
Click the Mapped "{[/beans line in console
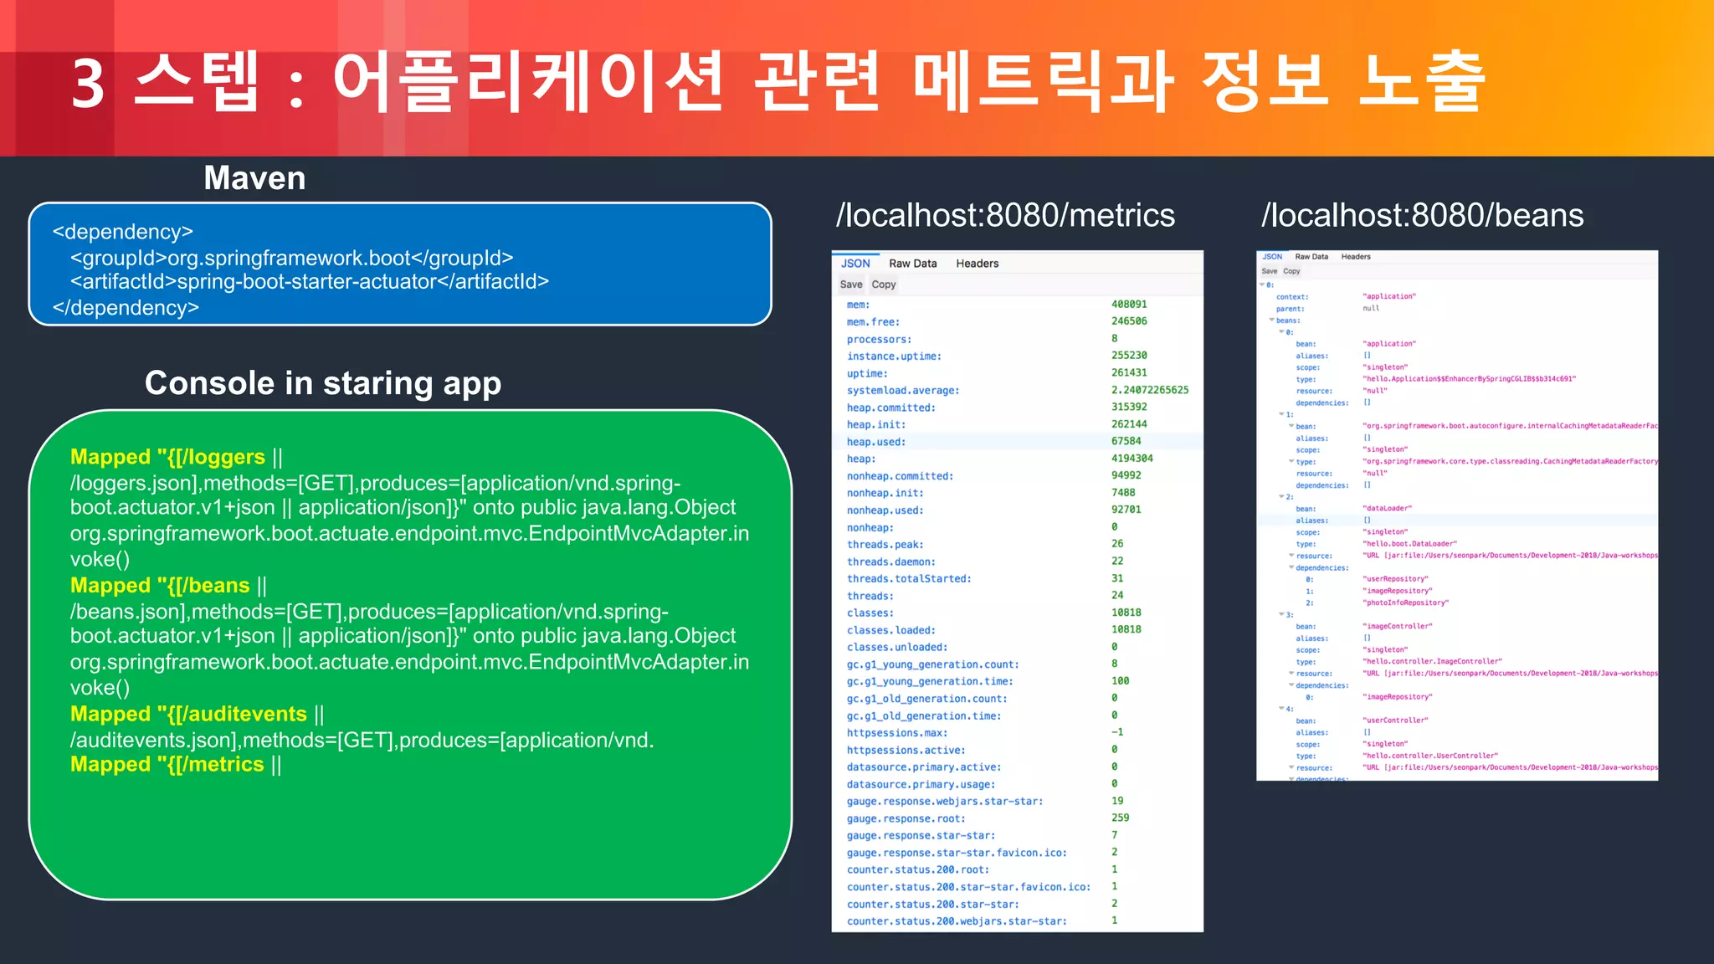click(x=168, y=585)
